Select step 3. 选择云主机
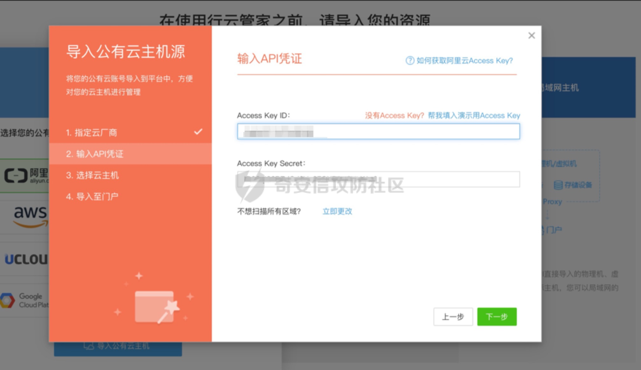Image resolution: width=641 pixels, height=370 pixels. 130,175
